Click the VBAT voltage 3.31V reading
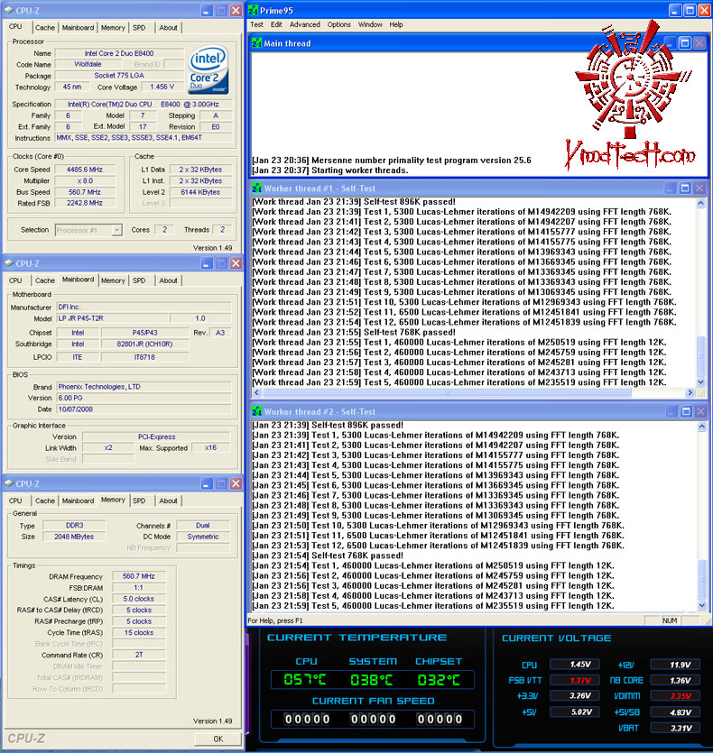This screenshot has height=753, width=713. (x=675, y=728)
